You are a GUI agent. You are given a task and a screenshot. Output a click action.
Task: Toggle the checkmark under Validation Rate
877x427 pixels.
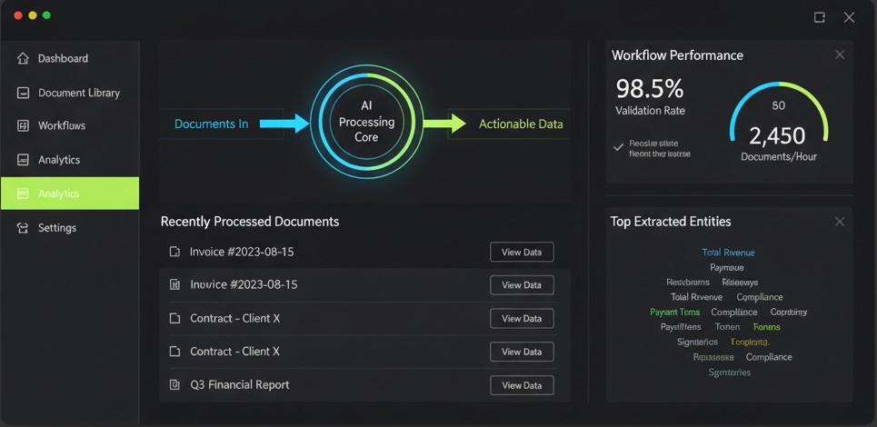(x=618, y=147)
